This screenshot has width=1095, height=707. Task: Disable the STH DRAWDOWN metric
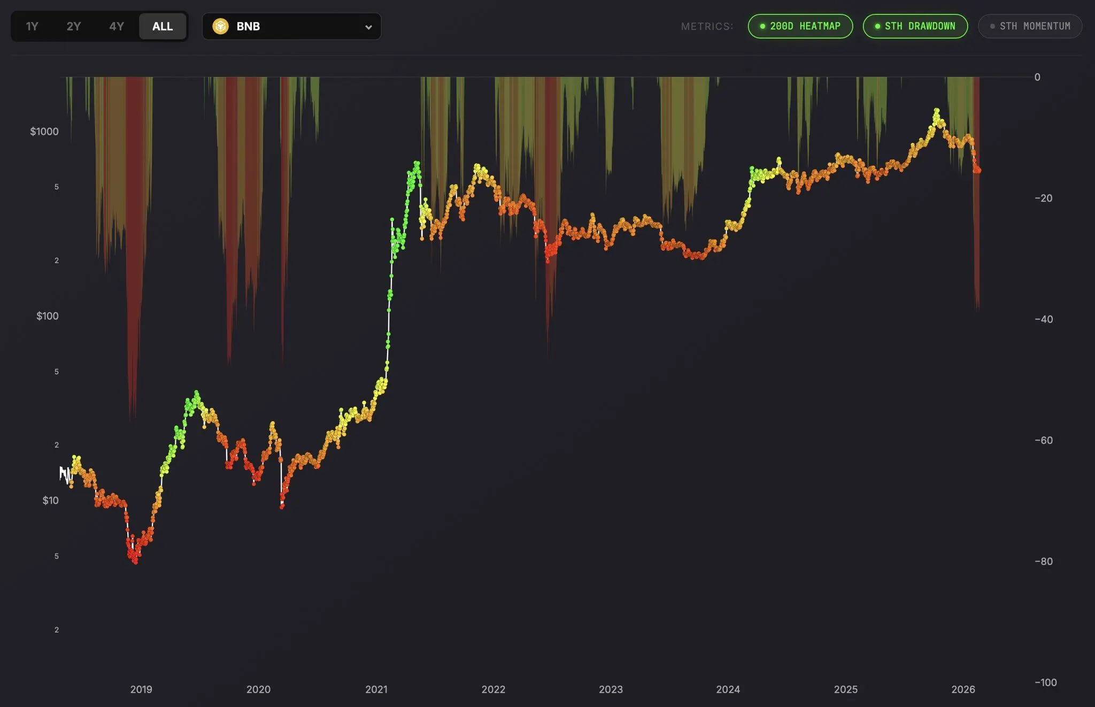915,26
